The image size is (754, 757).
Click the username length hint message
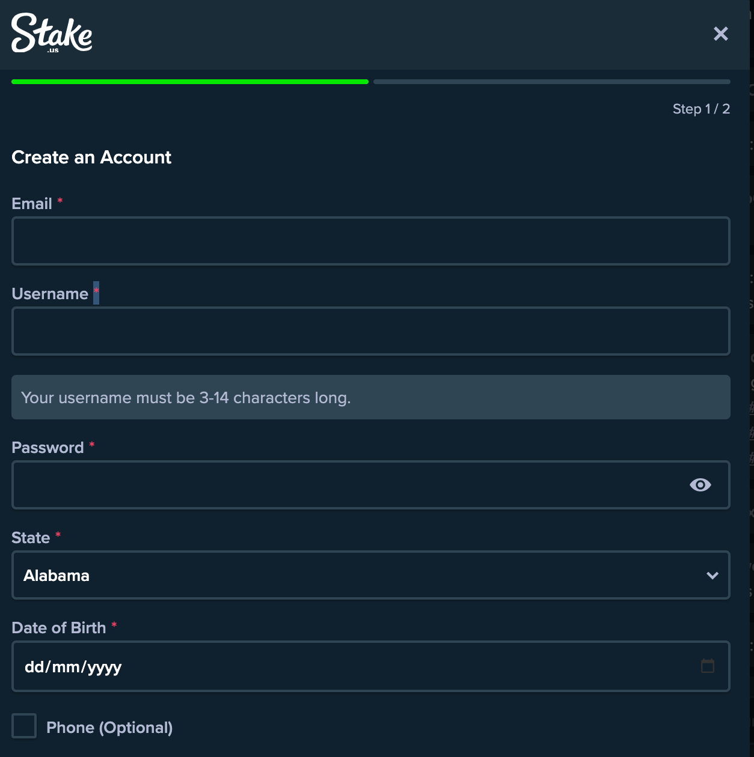point(186,398)
